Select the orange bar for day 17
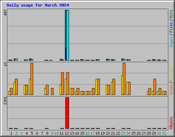175x137 pixels. [93, 91]
